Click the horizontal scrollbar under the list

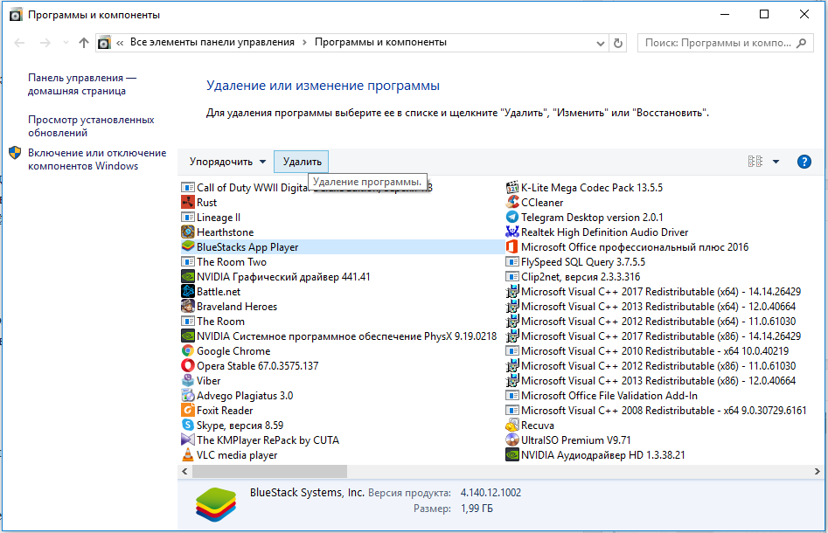[350, 470]
